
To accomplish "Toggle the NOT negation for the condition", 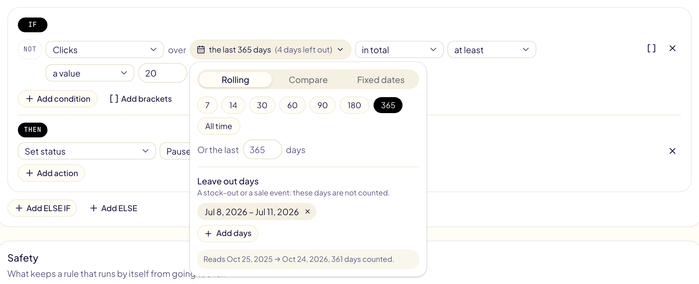I will pos(30,49).
